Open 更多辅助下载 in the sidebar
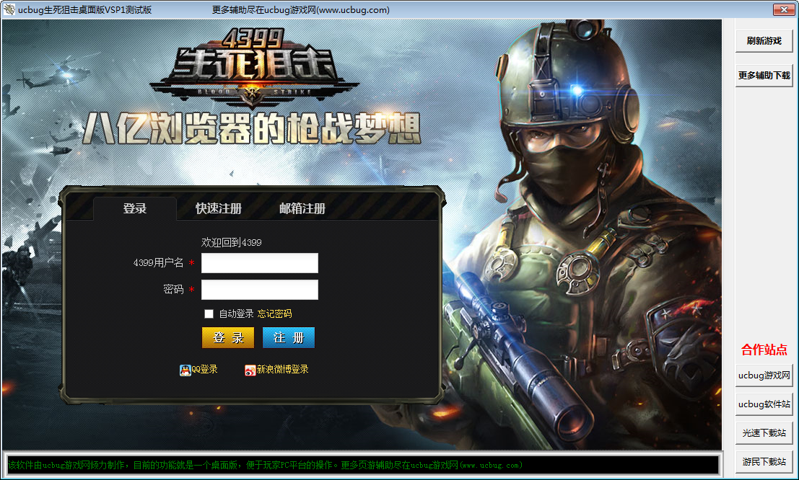 point(764,76)
